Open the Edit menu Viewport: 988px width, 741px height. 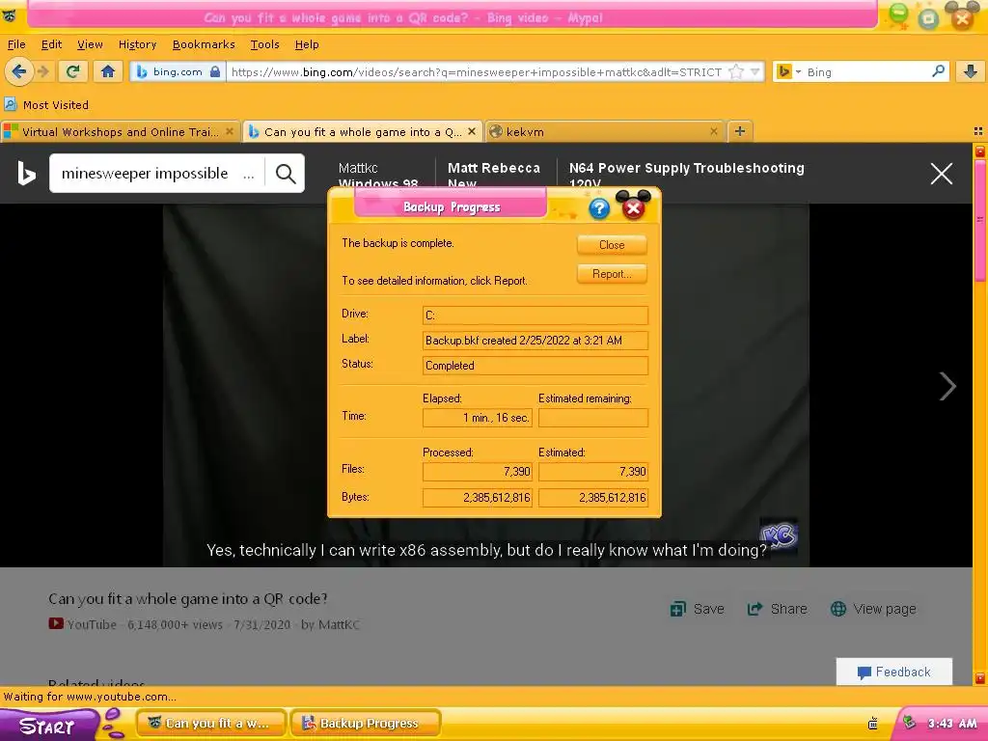pos(51,44)
